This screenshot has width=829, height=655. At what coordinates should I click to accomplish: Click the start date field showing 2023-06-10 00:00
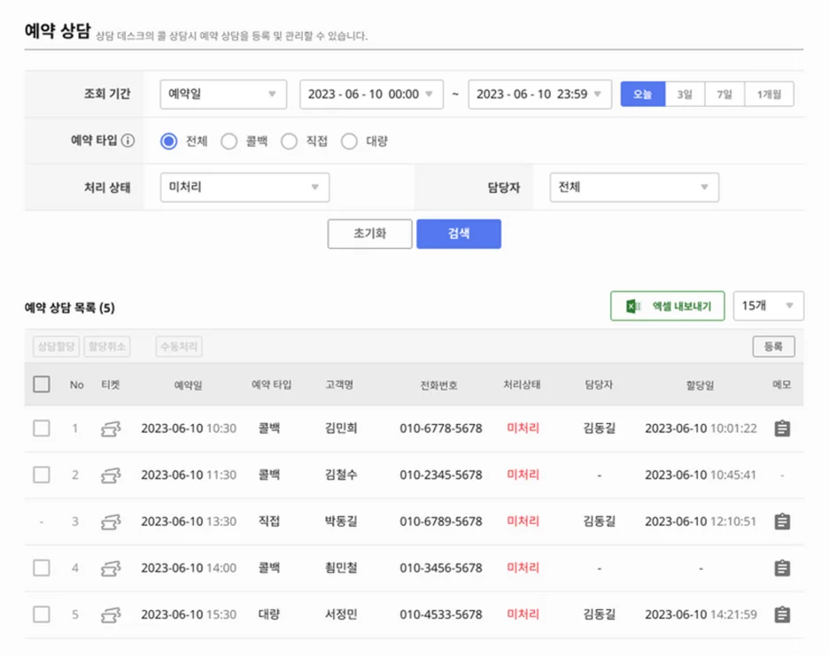(371, 94)
